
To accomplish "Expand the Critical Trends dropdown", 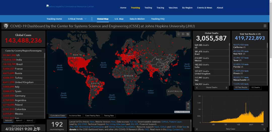I will click(x=77, y=19).
